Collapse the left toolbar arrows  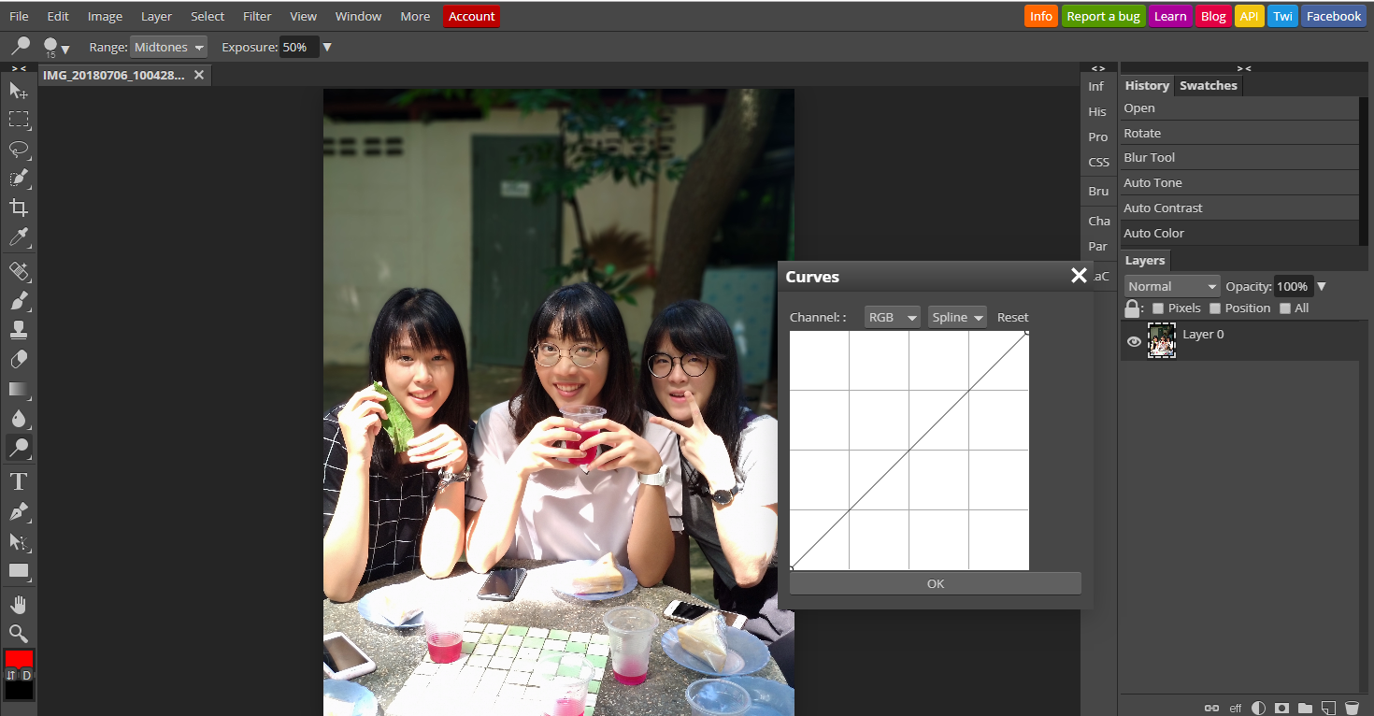pos(19,68)
